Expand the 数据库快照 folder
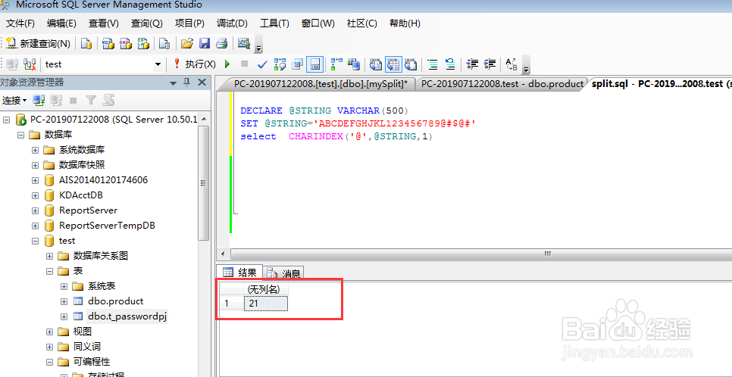The width and height of the screenshot is (732, 377). pos(36,165)
